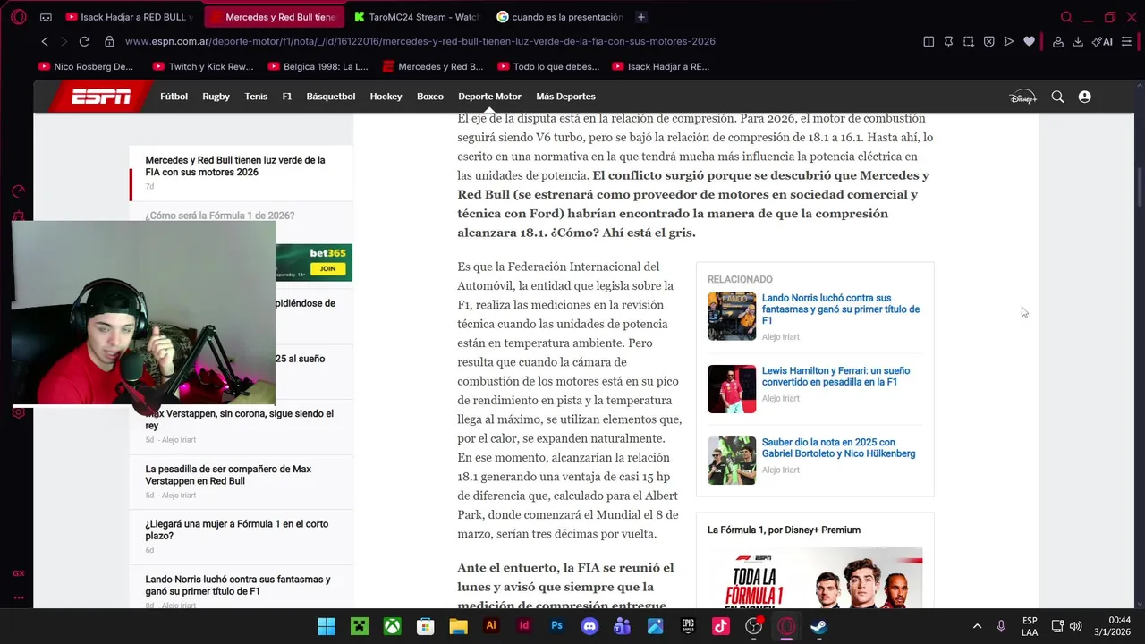Switch to TaroMC24 Stream tab
Viewport: 1145px width, 644px height.
pyautogui.click(x=416, y=17)
